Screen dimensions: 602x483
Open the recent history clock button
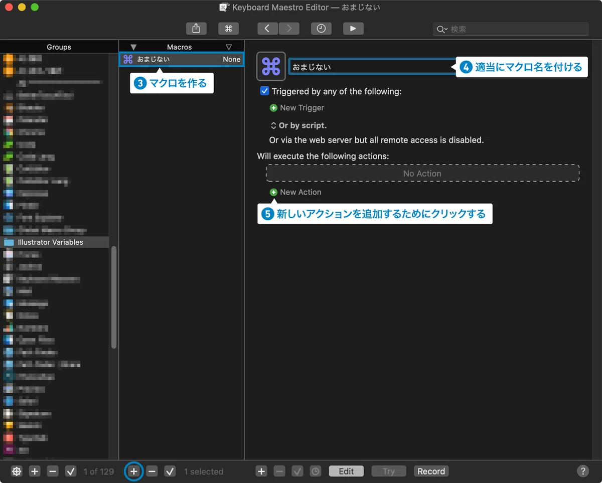pyautogui.click(x=321, y=29)
